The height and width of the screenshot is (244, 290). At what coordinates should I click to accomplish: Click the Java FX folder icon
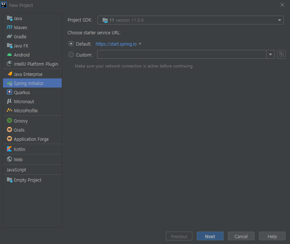pos(9,46)
